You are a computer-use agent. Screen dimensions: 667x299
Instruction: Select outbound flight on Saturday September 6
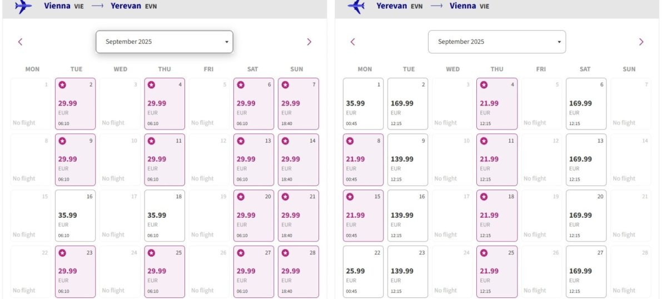pyautogui.click(x=253, y=104)
